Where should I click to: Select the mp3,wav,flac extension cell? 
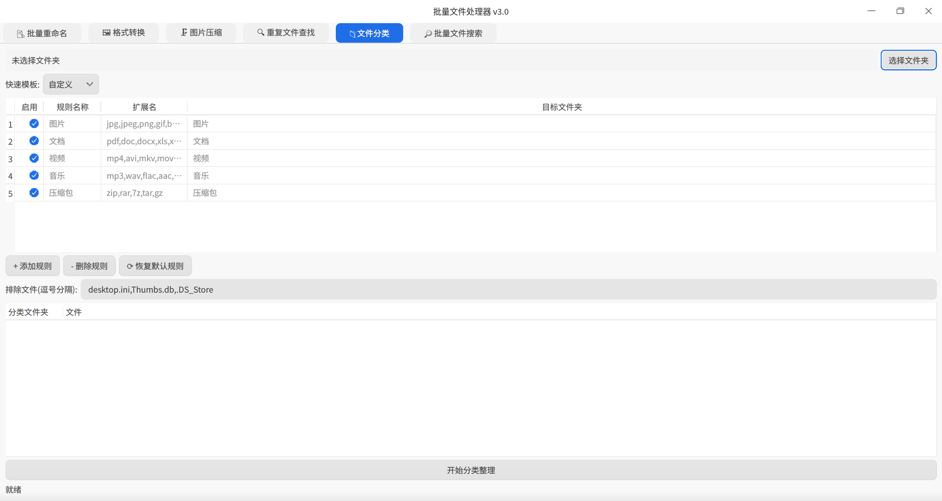point(144,176)
